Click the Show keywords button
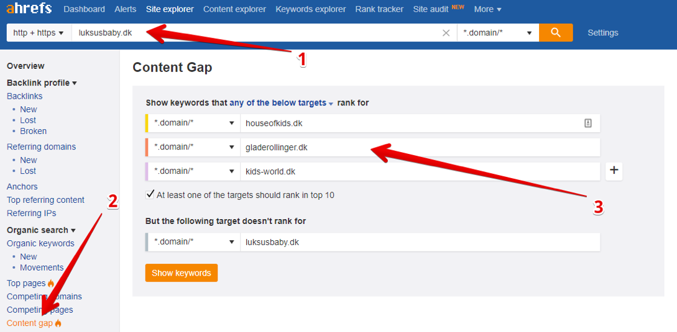 (x=182, y=273)
